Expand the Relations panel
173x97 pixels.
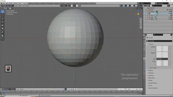coord(151,70)
